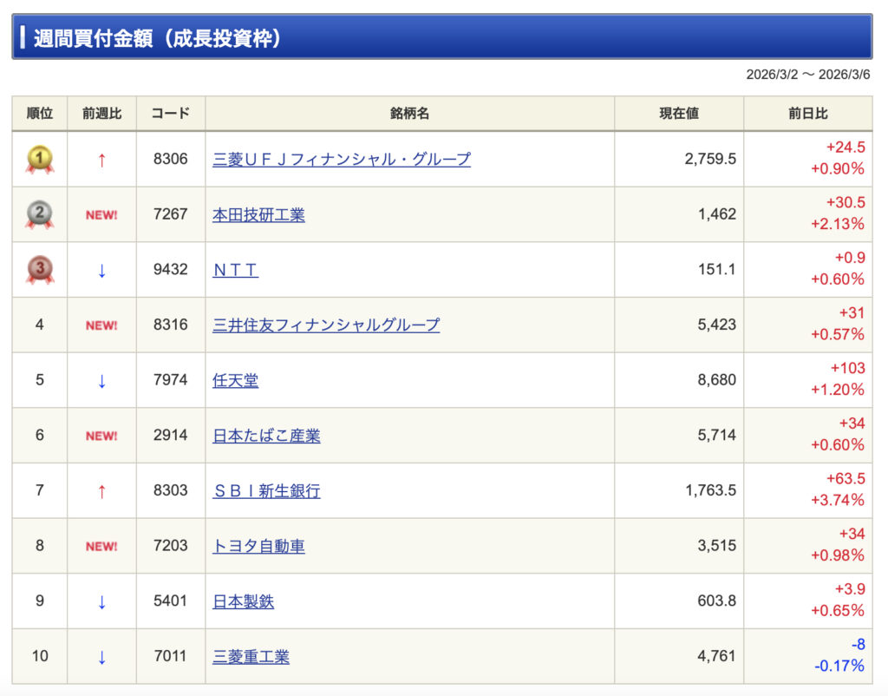Click the 前日比 column header
Viewport: 888px width, 696px height.
pyautogui.click(x=807, y=114)
